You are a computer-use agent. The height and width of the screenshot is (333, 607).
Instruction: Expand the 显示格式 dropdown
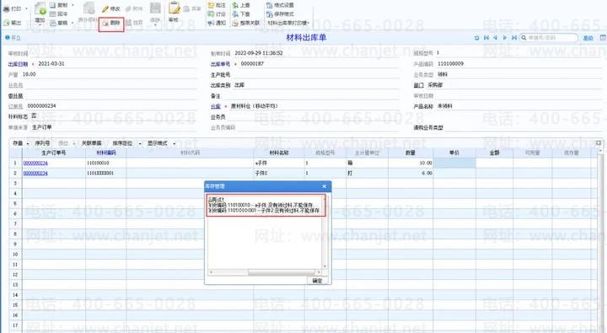175,143
